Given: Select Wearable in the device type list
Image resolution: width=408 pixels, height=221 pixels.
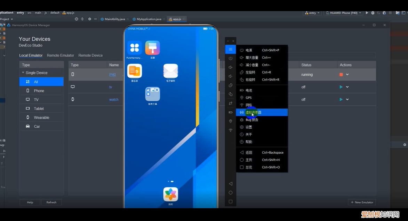Looking at the screenshot, I should (41, 118).
